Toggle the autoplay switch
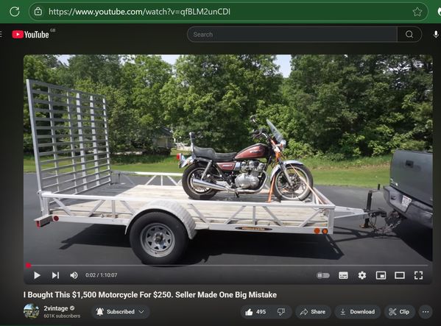This screenshot has width=441, height=326. 323,275
